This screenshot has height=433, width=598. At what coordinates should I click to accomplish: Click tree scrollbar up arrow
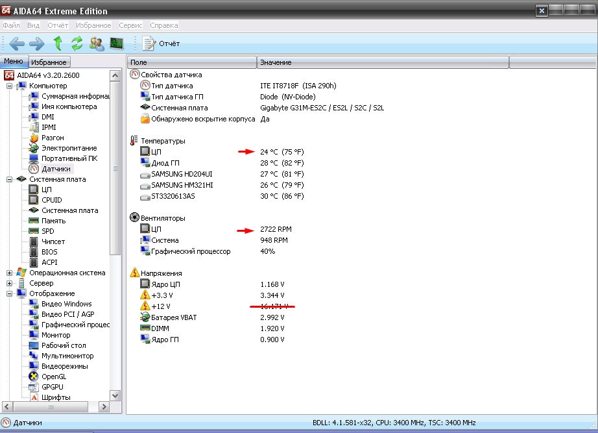tap(115, 75)
